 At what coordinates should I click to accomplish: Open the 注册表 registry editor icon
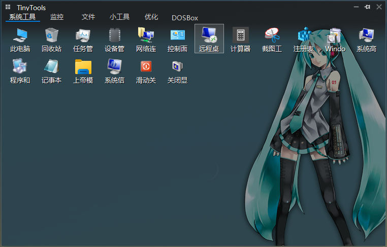point(303,39)
